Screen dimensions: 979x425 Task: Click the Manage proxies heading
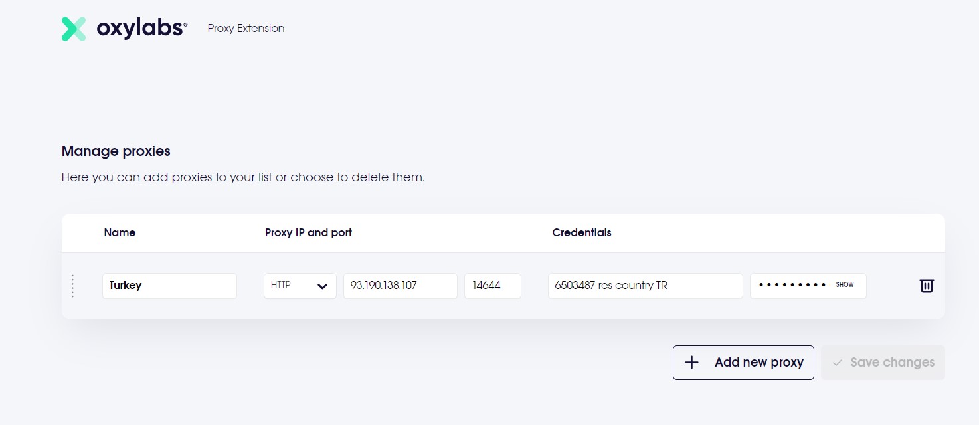click(x=116, y=151)
